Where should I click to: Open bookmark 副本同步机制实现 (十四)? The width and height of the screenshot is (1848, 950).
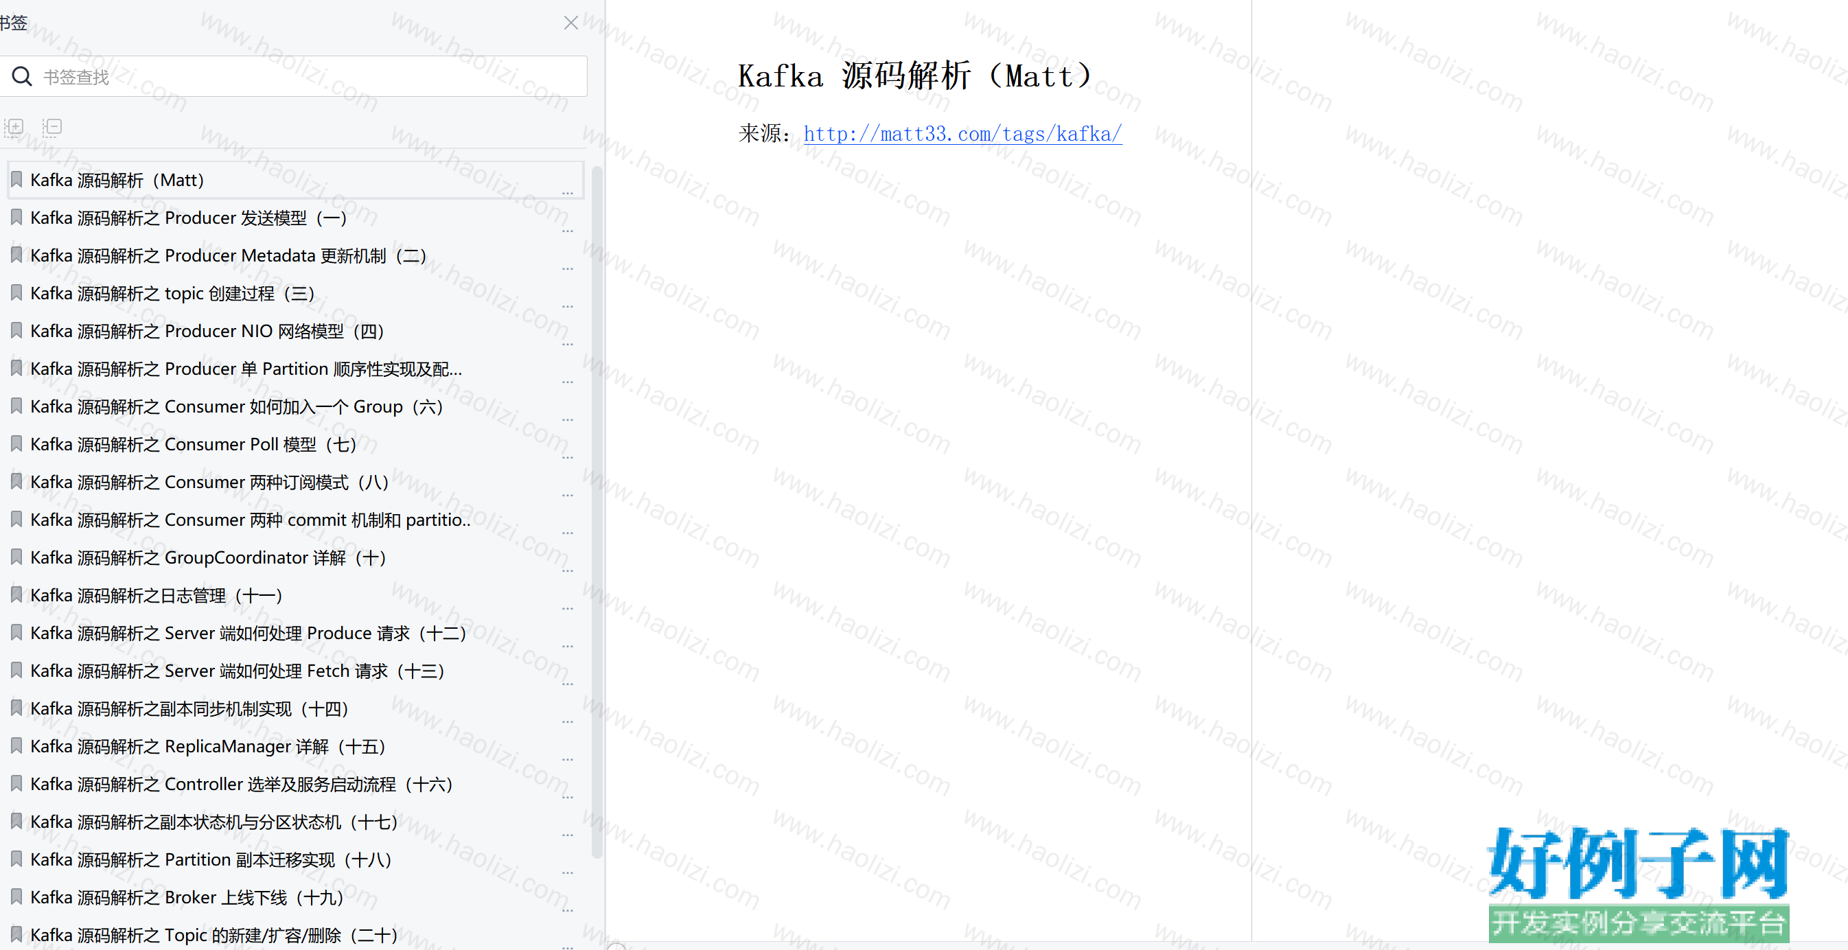click(189, 709)
